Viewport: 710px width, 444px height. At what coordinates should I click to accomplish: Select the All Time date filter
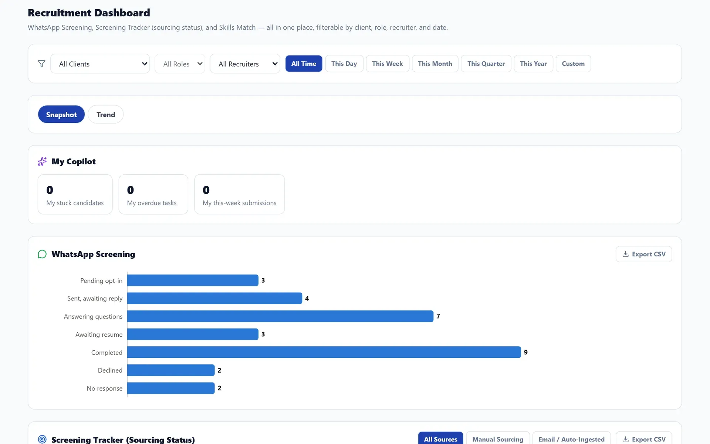point(304,64)
